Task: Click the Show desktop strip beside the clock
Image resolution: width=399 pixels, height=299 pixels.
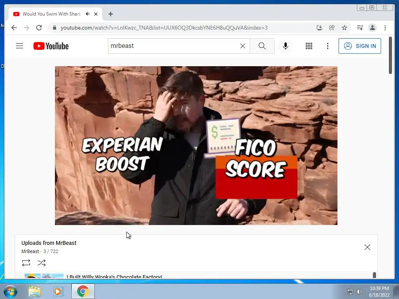Action: pyautogui.click(x=396, y=291)
